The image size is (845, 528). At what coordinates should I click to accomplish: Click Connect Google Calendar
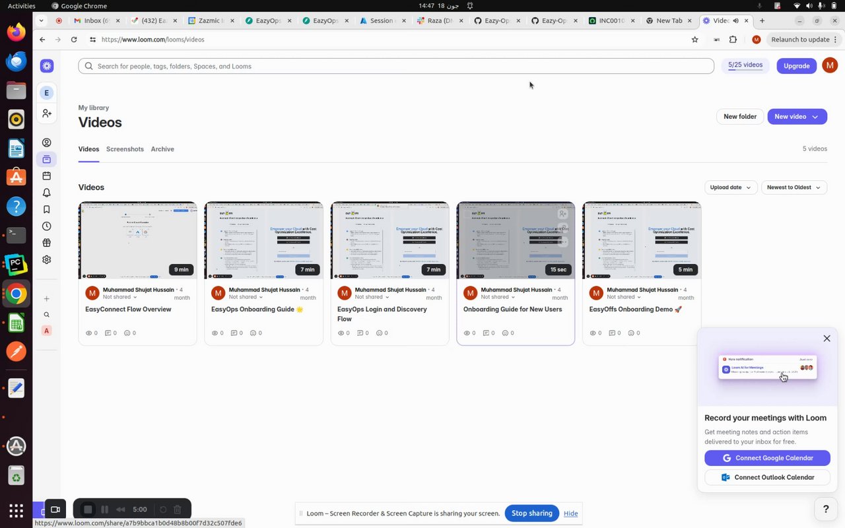767,458
